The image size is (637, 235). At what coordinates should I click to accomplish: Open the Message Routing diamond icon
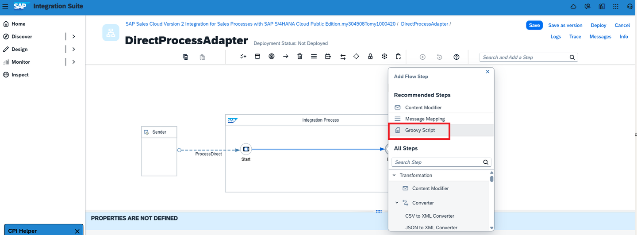coord(356,57)
